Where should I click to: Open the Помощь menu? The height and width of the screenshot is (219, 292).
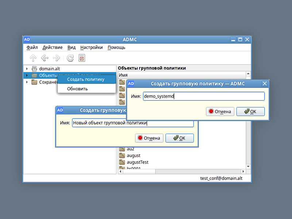point(116,47)
